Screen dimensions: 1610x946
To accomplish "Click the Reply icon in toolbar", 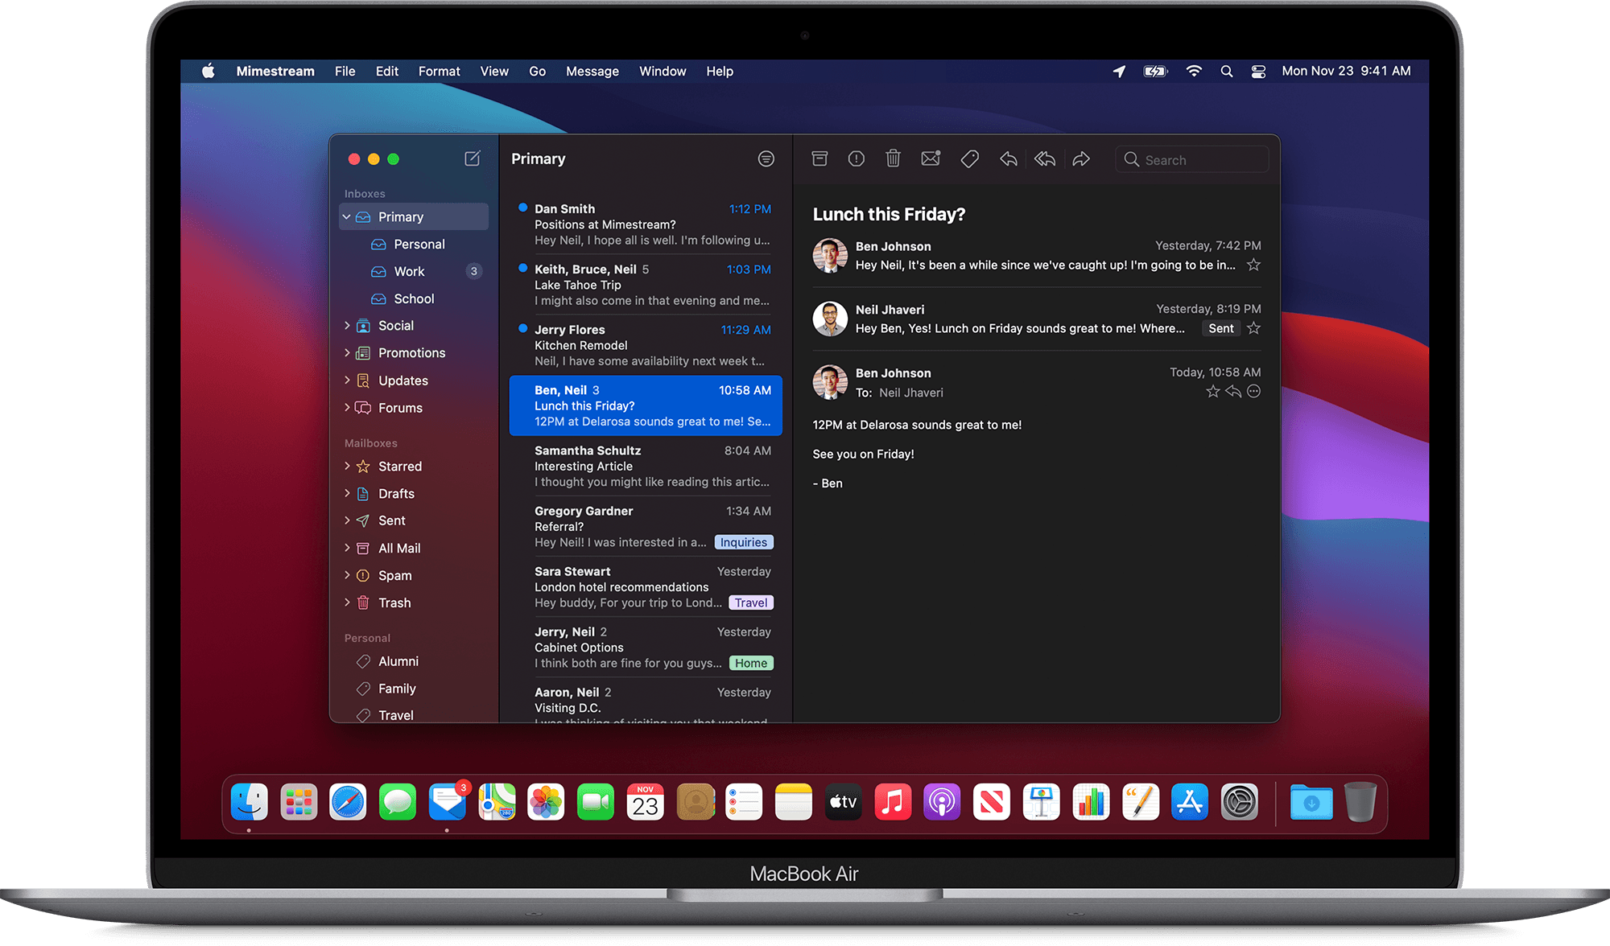I will click(x=1006, y=160).
